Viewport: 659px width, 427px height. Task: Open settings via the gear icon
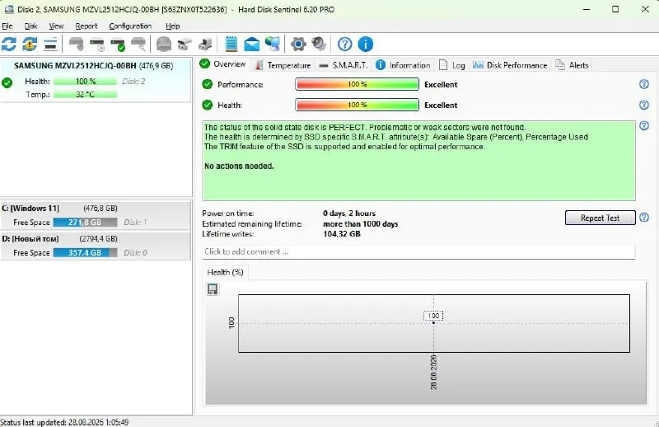pyautogui.click(x=298, y=44)
